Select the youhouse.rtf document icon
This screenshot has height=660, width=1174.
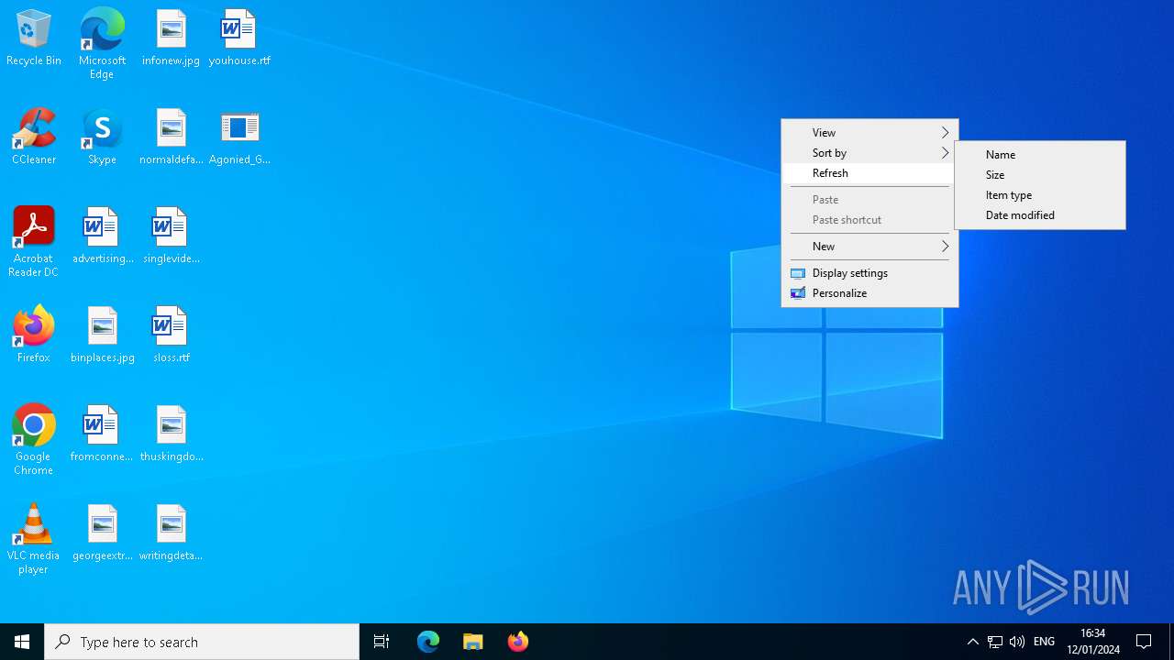pyautogui.click(x=239, y=38)
